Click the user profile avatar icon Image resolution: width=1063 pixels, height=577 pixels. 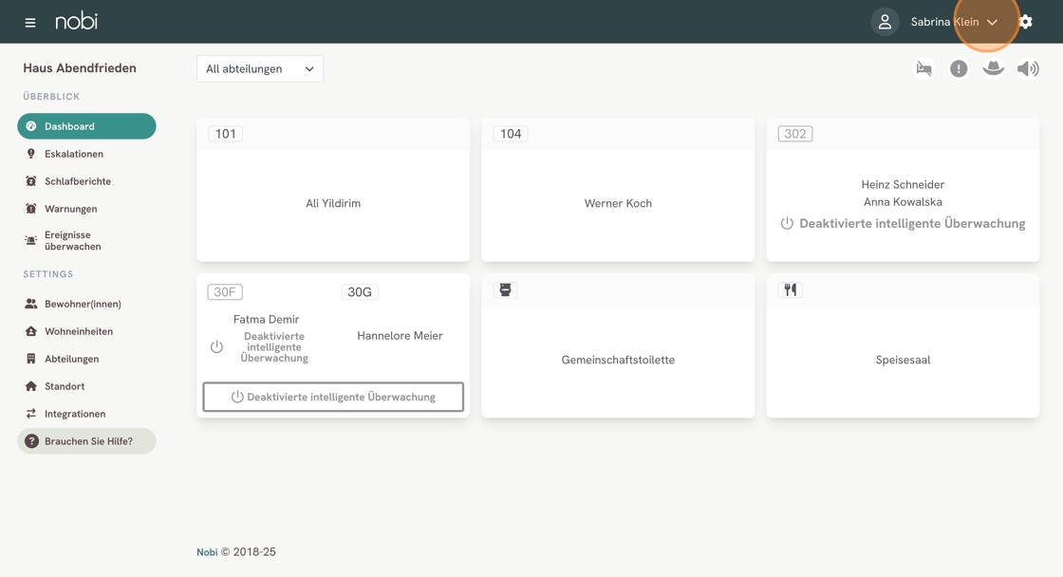(885, 22)
